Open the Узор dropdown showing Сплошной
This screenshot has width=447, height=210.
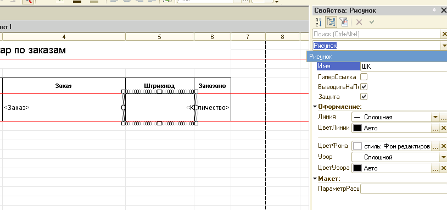pos(444,157)
